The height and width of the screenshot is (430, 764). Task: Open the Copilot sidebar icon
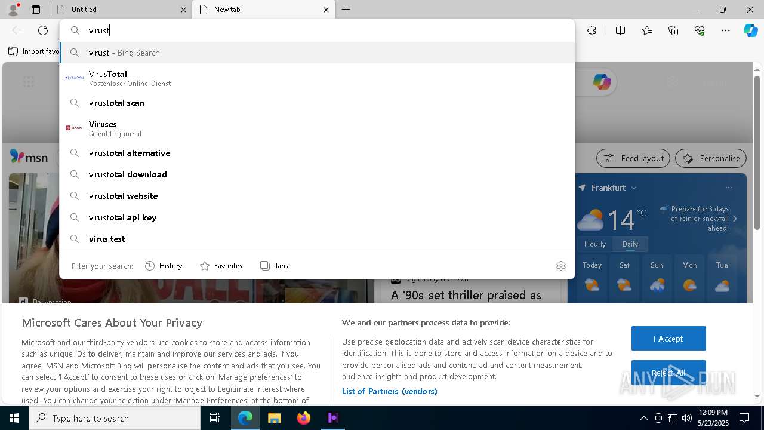pyautogui.click(x=750, y=30)
